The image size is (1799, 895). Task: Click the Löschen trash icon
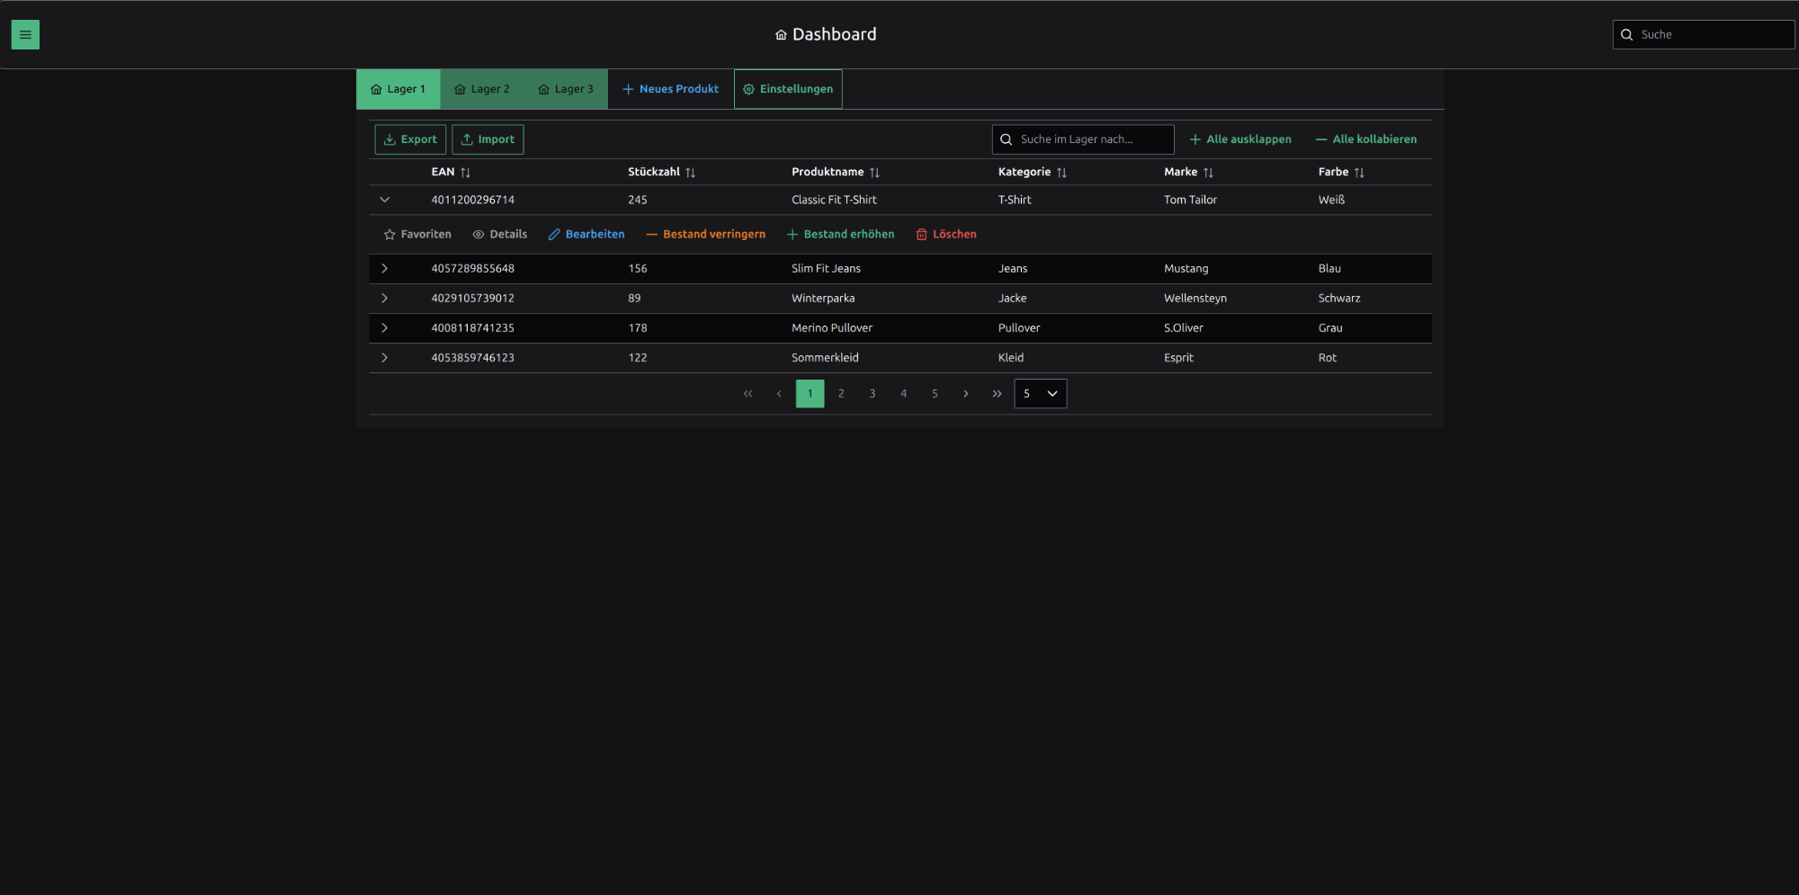921,235
